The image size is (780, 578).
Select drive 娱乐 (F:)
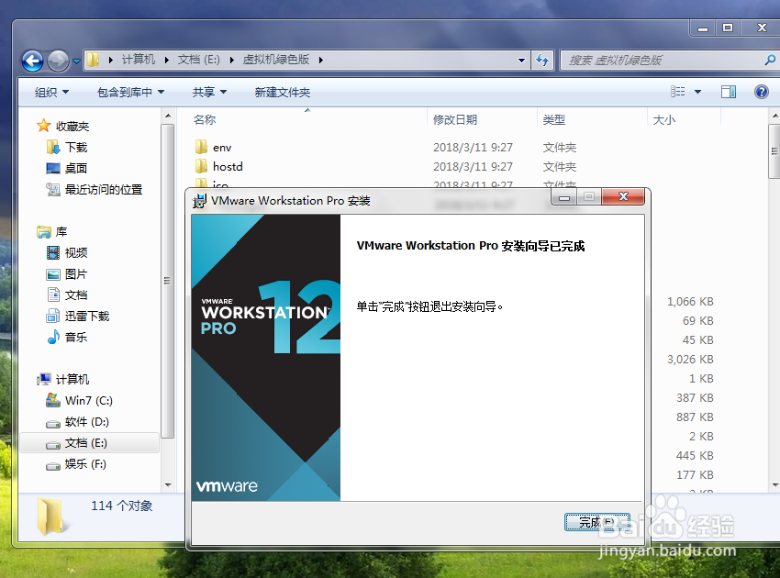[x=85, y=464]
